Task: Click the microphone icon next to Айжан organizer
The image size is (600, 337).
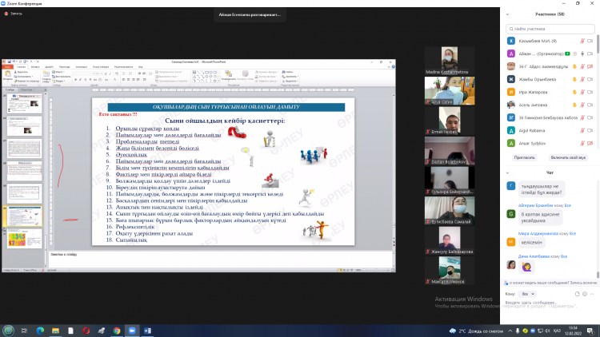Action: click(x=576, y=54)
